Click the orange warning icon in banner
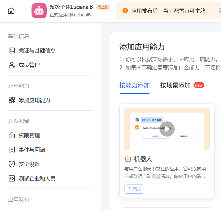The image size is (221, 210). (125, 11)
